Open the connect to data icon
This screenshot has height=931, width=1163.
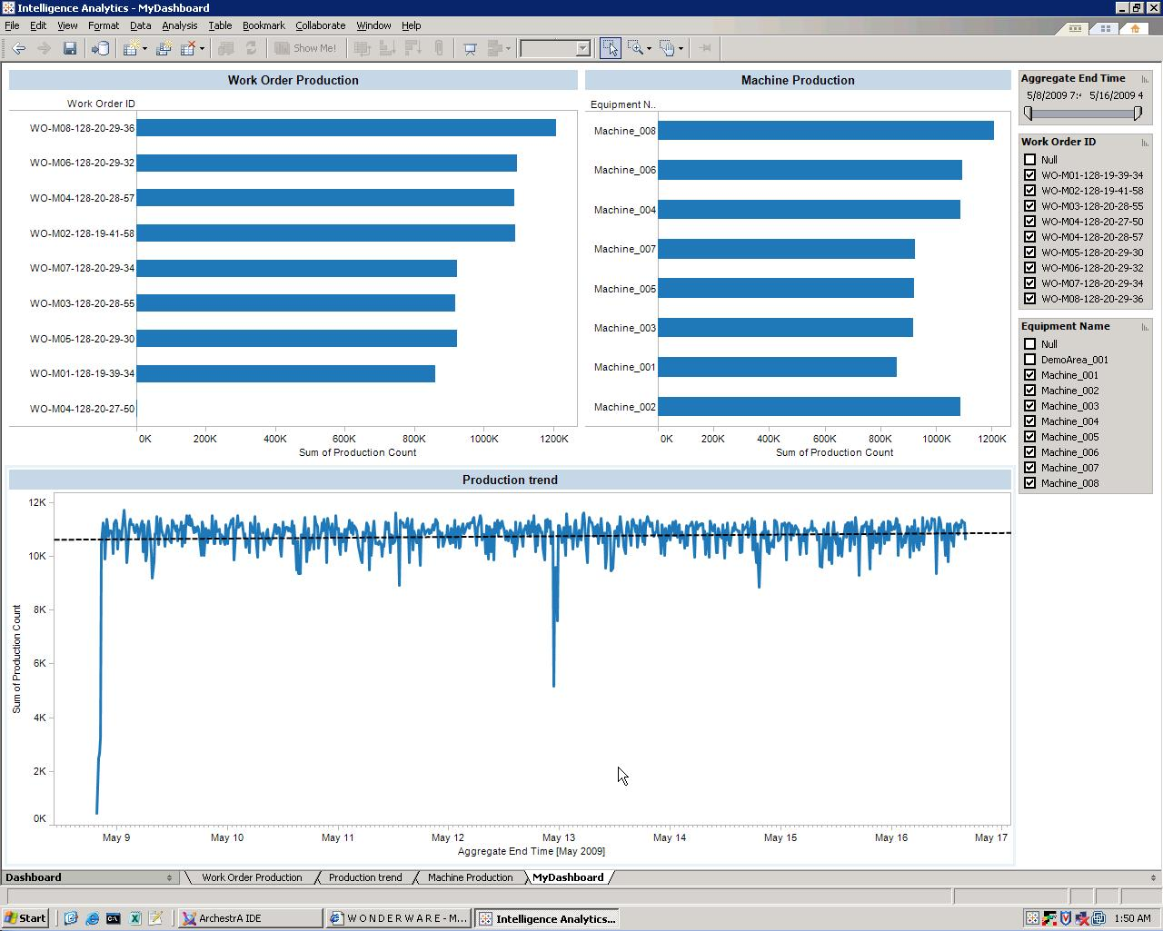pos(101,48)
